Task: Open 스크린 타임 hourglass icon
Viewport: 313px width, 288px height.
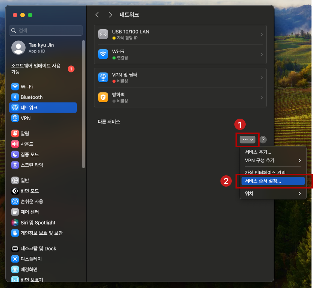Action: 15,165
